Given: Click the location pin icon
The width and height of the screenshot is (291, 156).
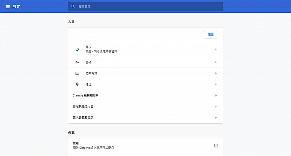Looking at the screenshot, I should pyautogui.click(x=77, y=84).
